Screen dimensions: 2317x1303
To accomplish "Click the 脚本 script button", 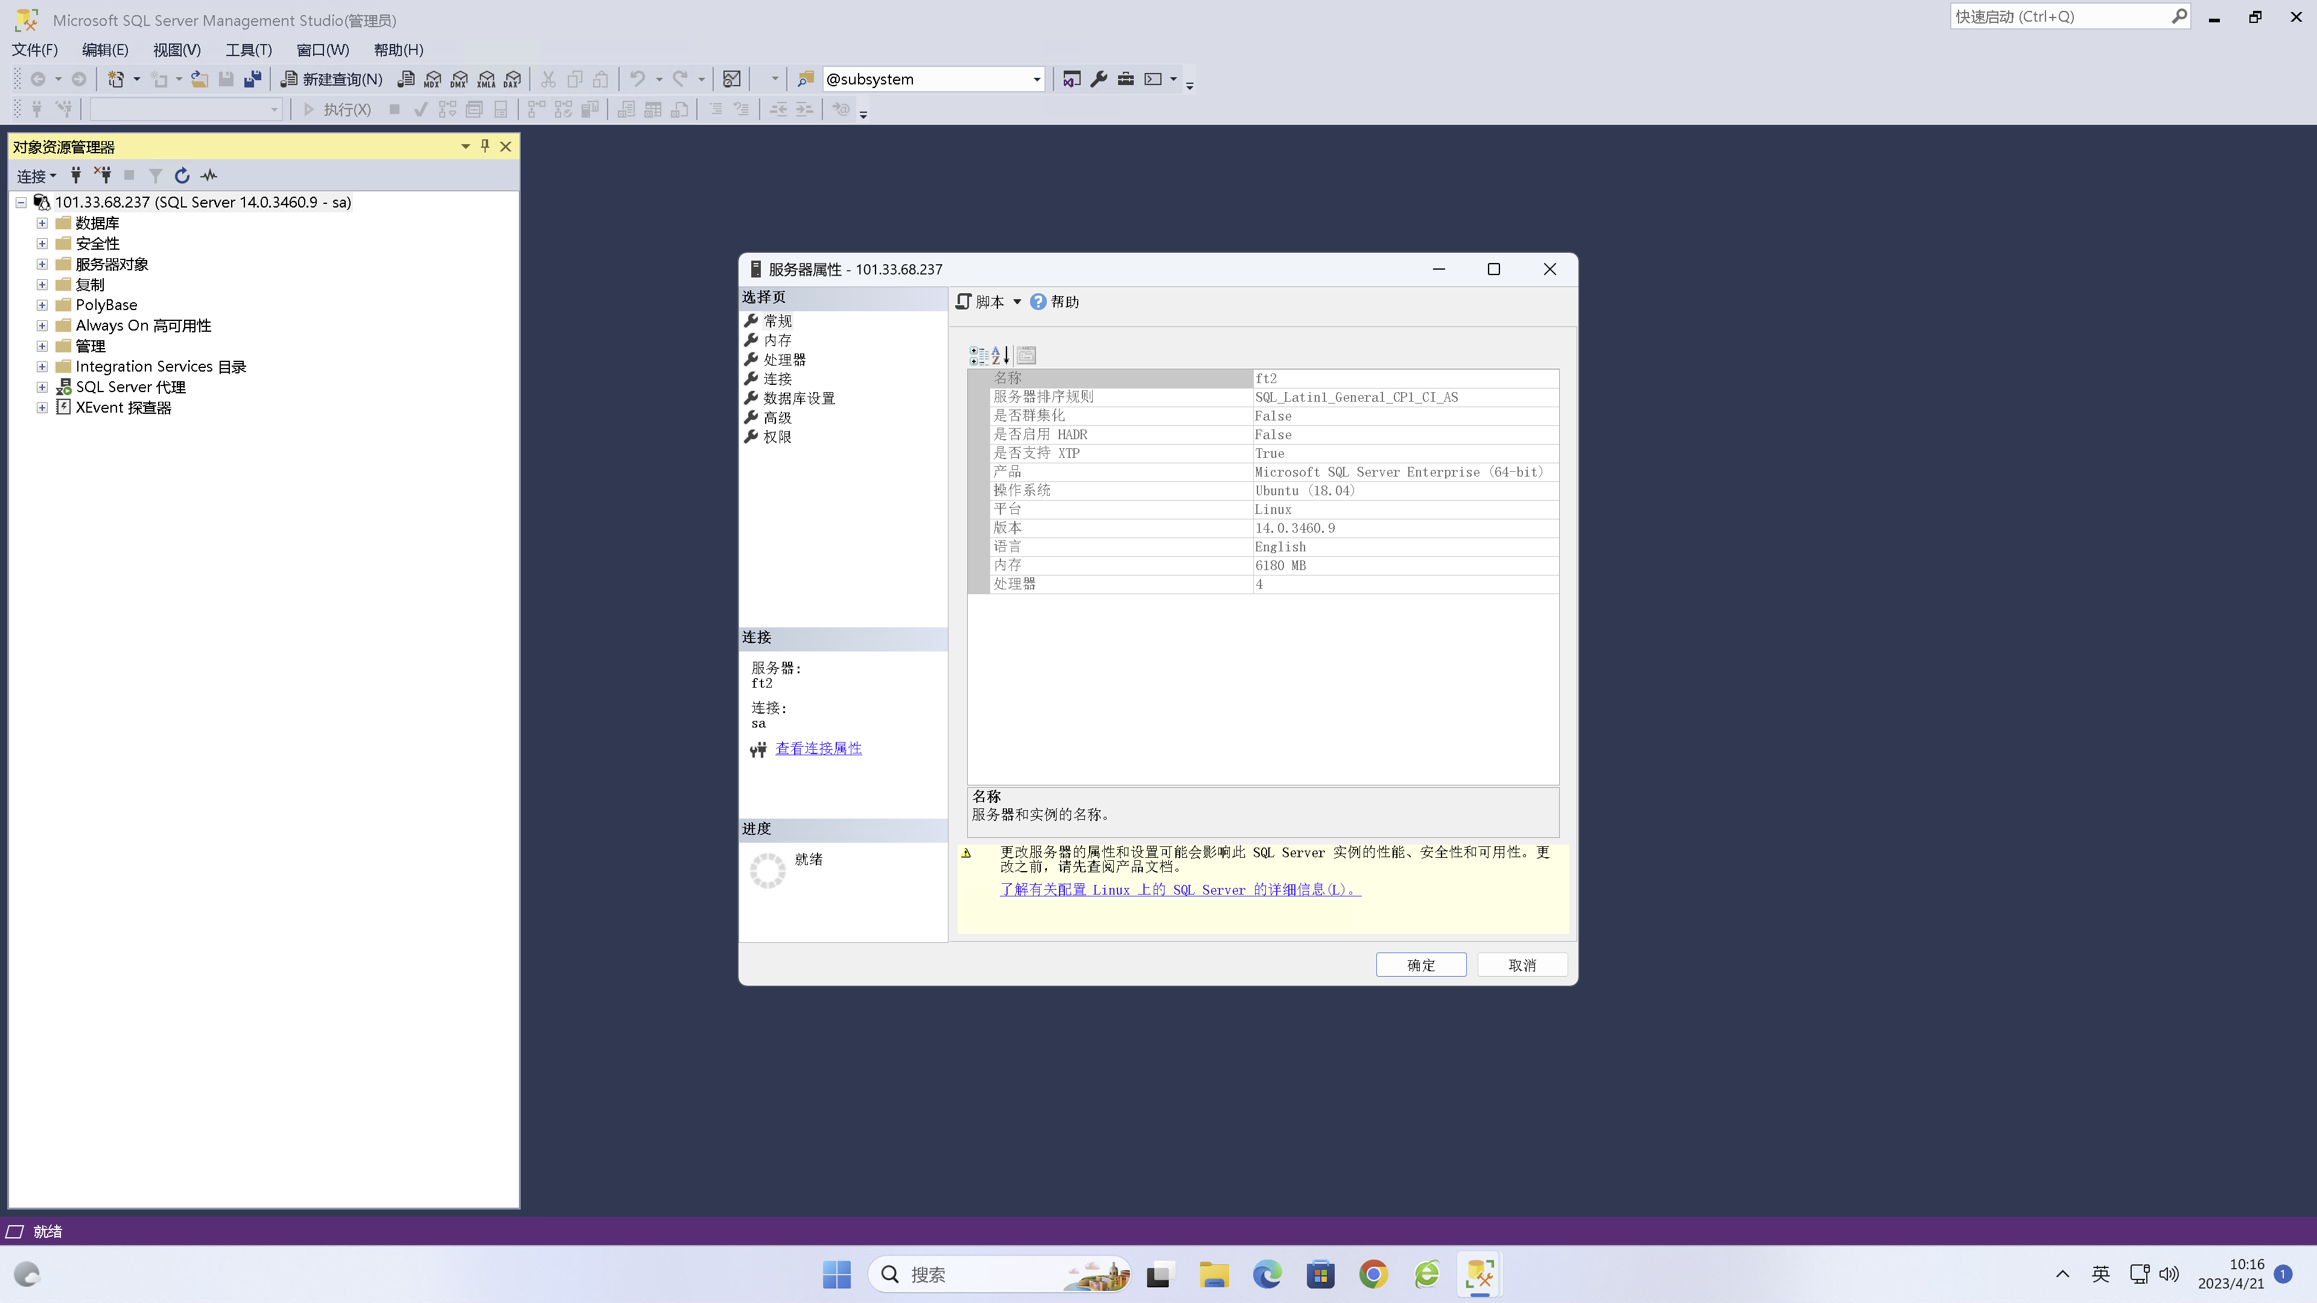I will (981, 302).
